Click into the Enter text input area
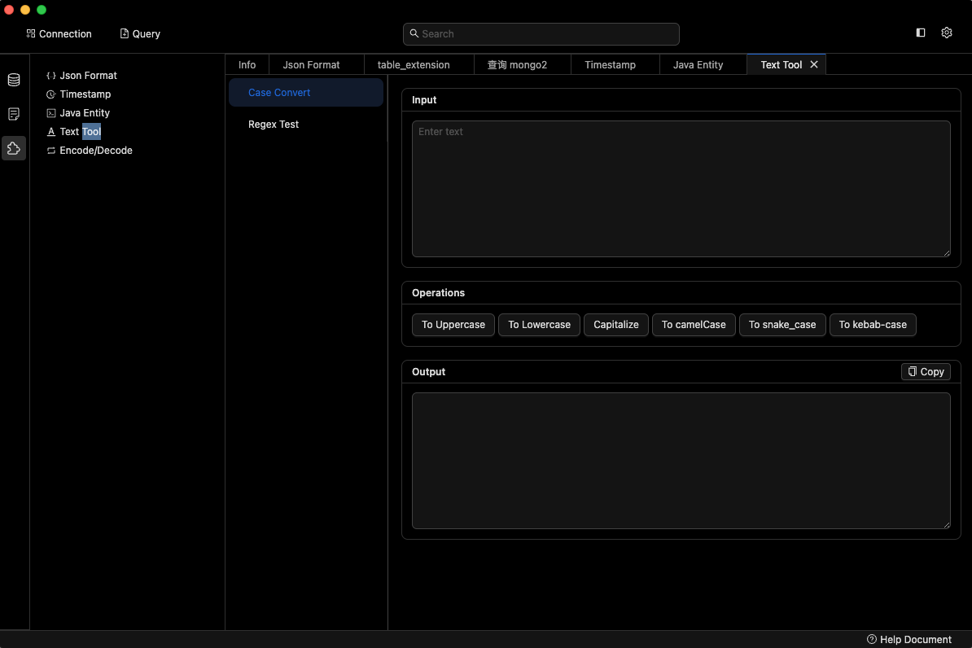Viewport: 972px width, 648px height. tap(681, 189)
